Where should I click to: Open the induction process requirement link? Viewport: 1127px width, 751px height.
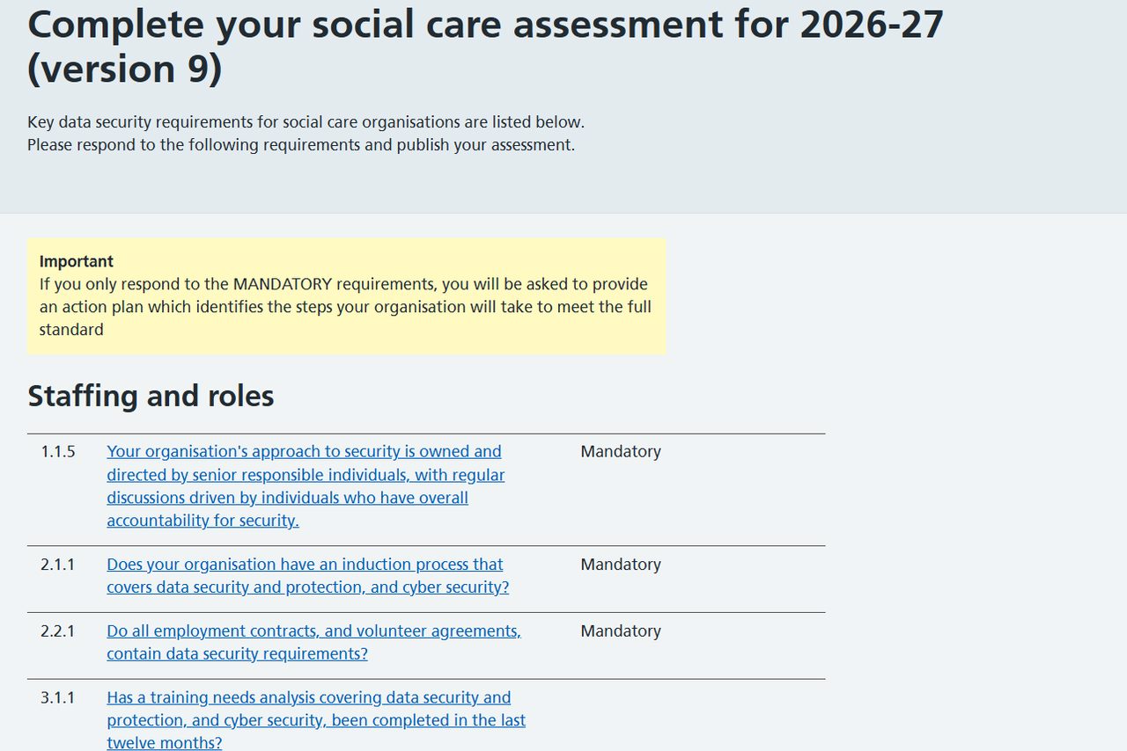pos(307,575)
